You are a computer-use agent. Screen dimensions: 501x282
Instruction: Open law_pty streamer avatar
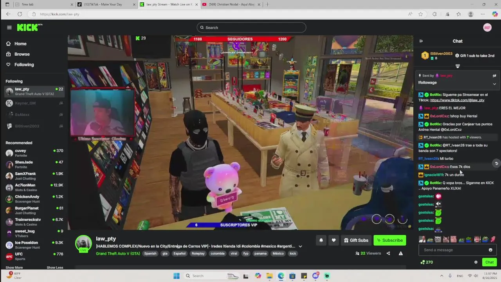pos(83,244)
